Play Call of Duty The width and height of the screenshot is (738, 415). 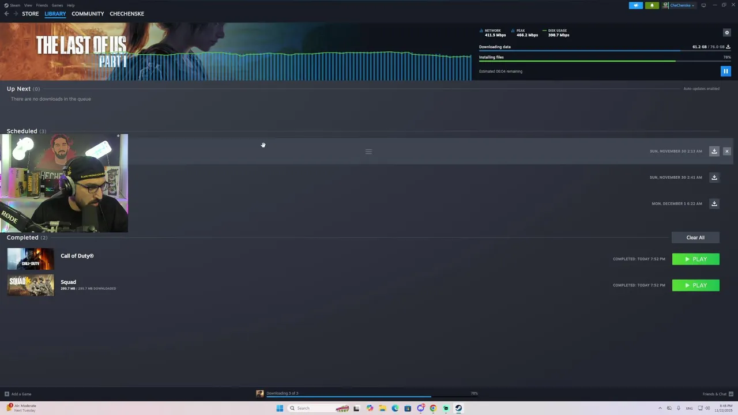[696, 259]
